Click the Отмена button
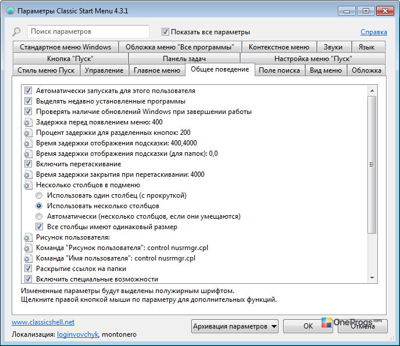Viewport: 400px width, 346px height. coord(363,326)
